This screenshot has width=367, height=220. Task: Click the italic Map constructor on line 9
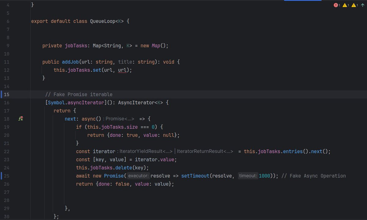point(156,46)
